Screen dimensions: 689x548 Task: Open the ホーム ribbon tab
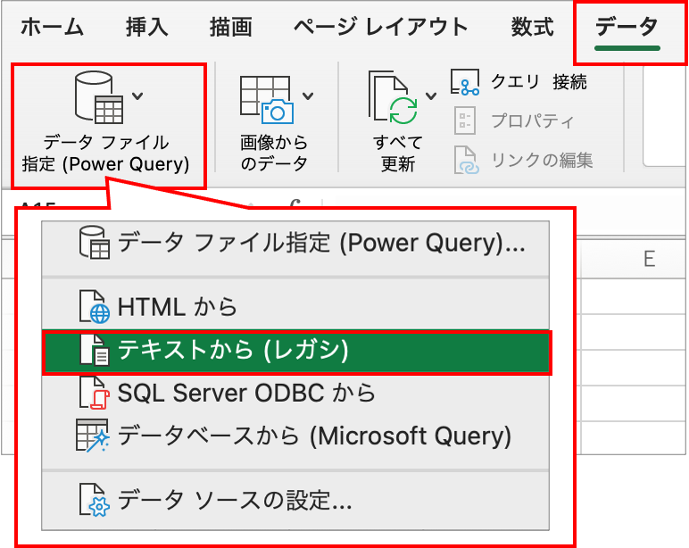click(52, 28)
